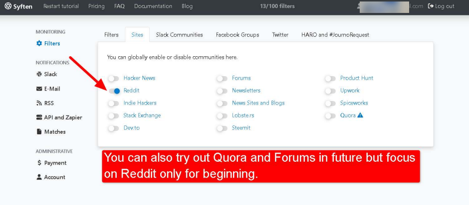Image resolution: width=469 pixels, height=205 pixels.
Task: Go to Filters in the sidebar
Action: pyautogui.click(x=48, y=44)
